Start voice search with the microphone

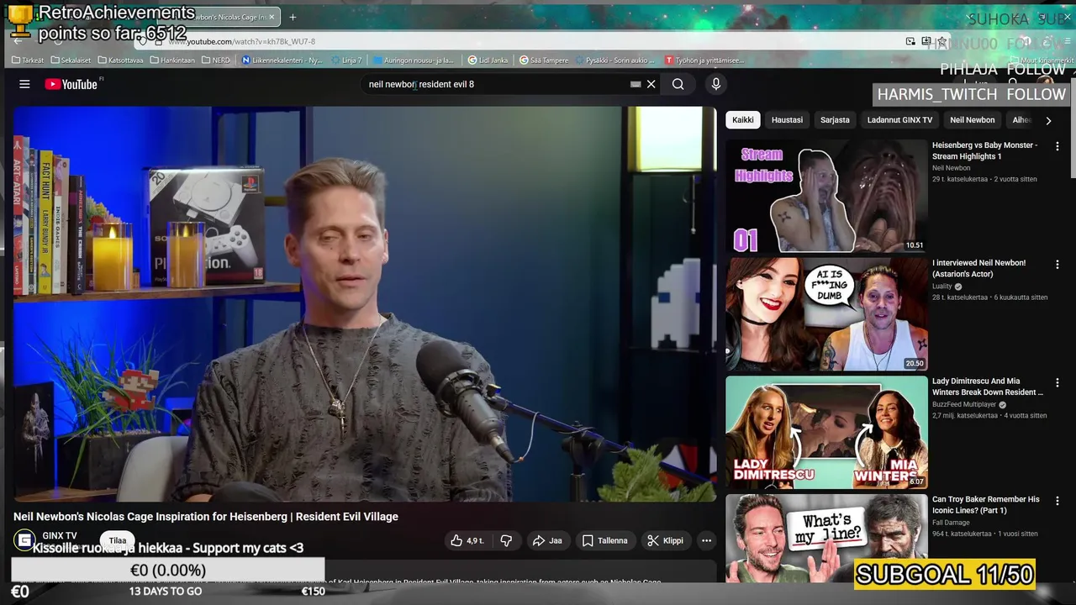coord(716,84)
